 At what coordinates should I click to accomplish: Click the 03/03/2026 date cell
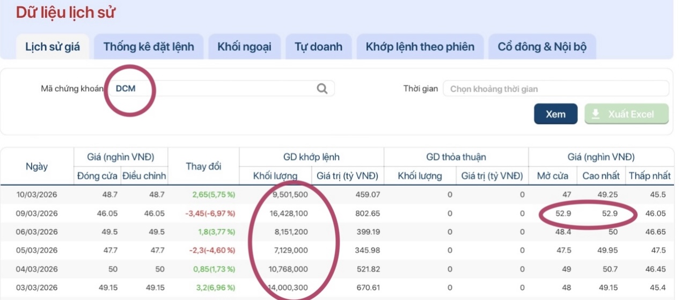click(36, 288)
